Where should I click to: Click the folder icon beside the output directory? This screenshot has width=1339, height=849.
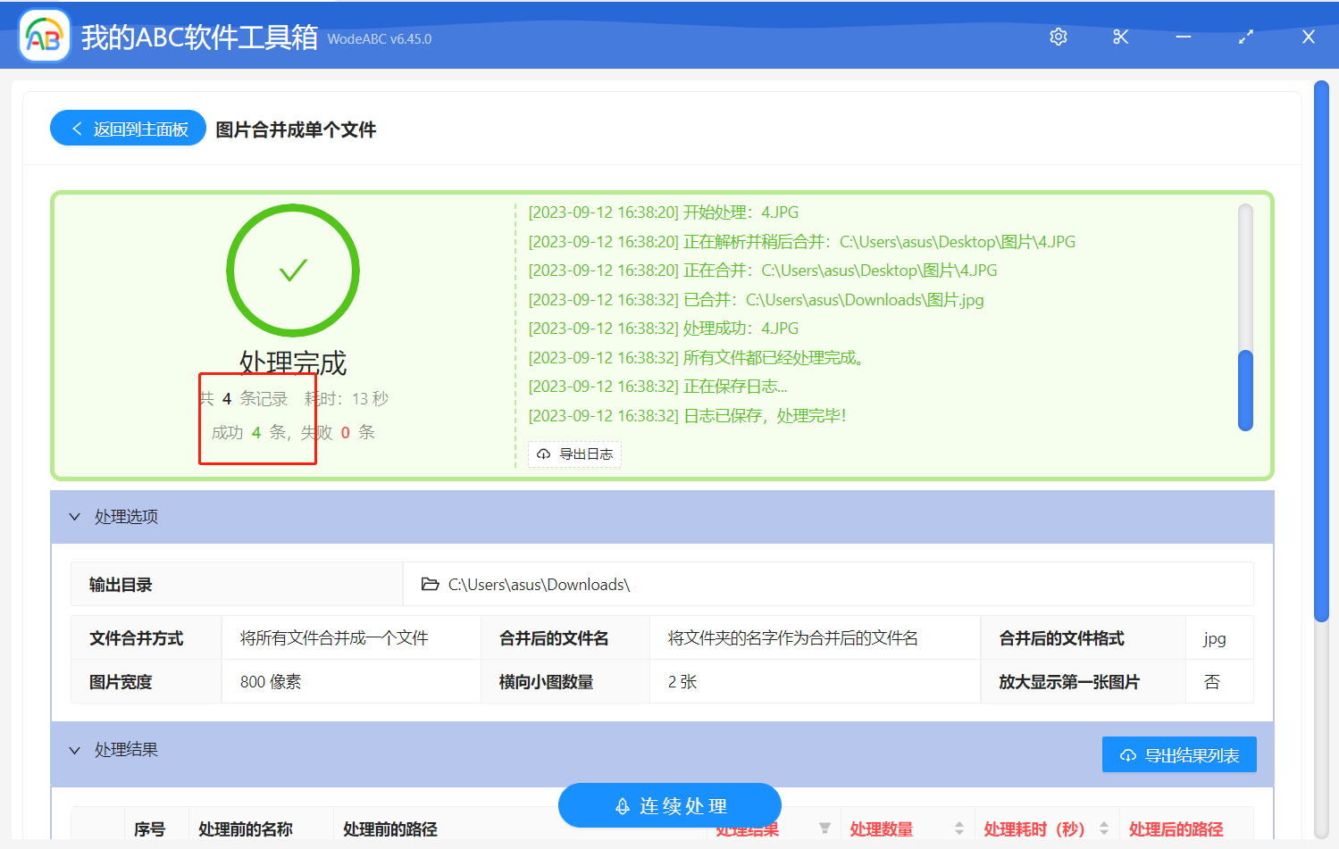pos(430,583)
